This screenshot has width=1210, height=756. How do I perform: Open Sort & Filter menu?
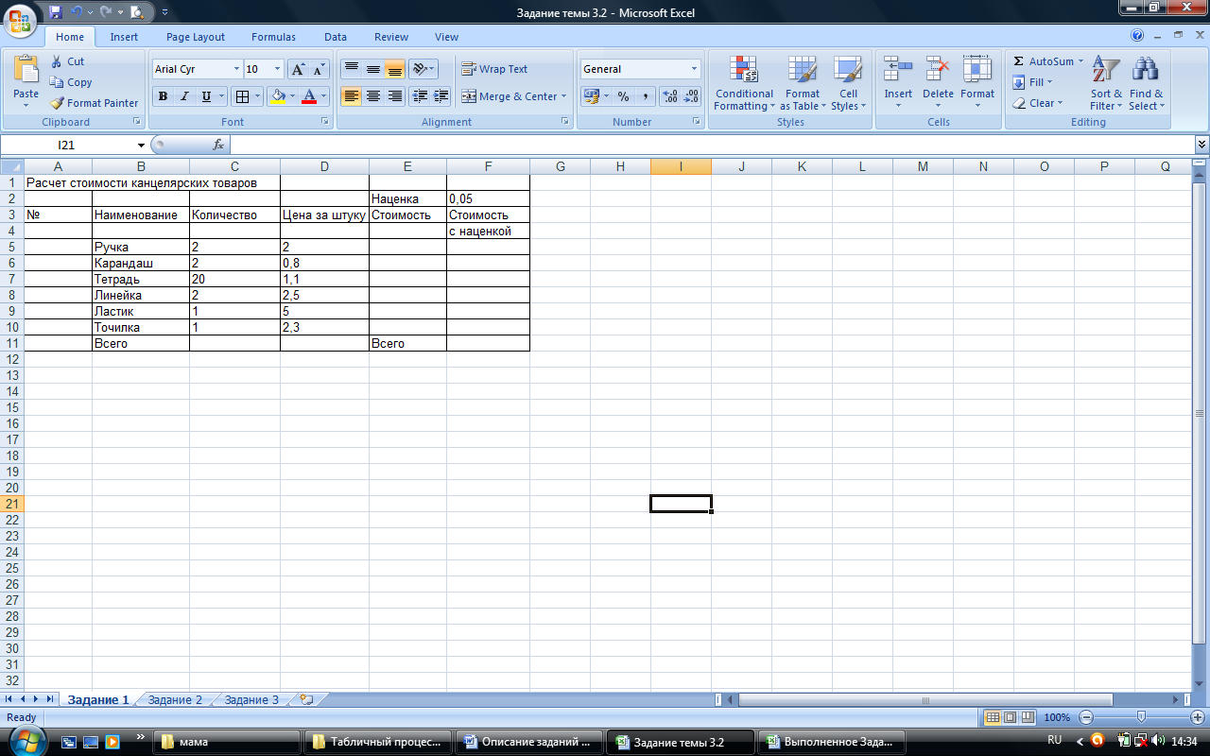[x=1106, y=83]
